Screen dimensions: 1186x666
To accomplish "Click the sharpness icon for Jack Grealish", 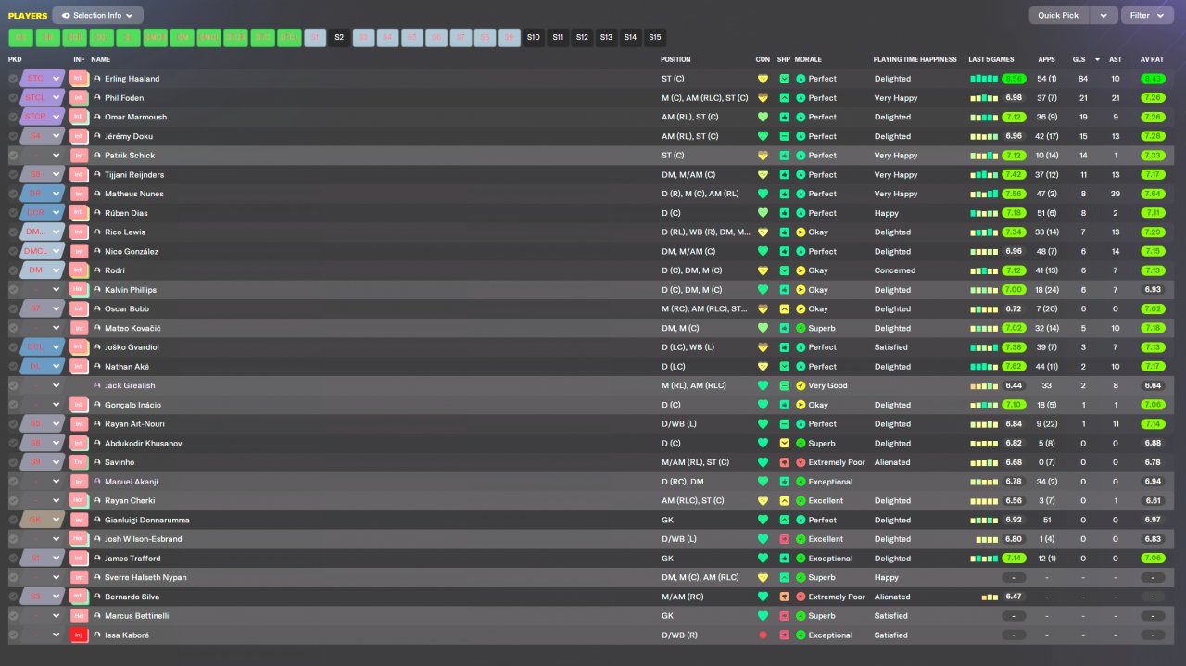I will (x=784, y=385).
